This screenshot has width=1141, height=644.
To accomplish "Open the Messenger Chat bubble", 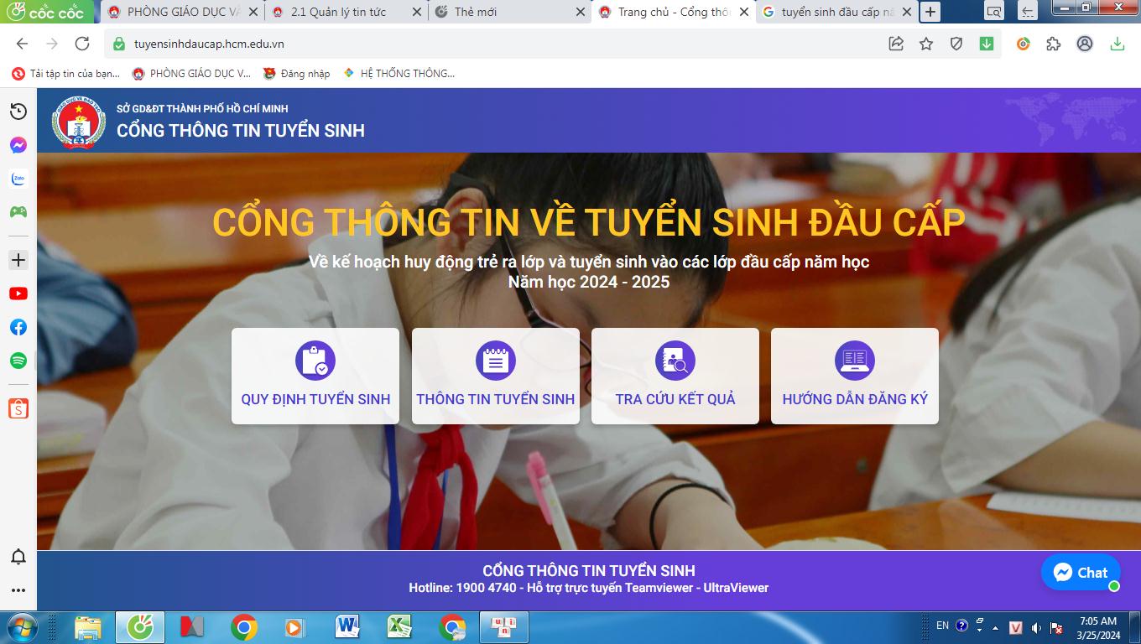I will coord(1081,573).
